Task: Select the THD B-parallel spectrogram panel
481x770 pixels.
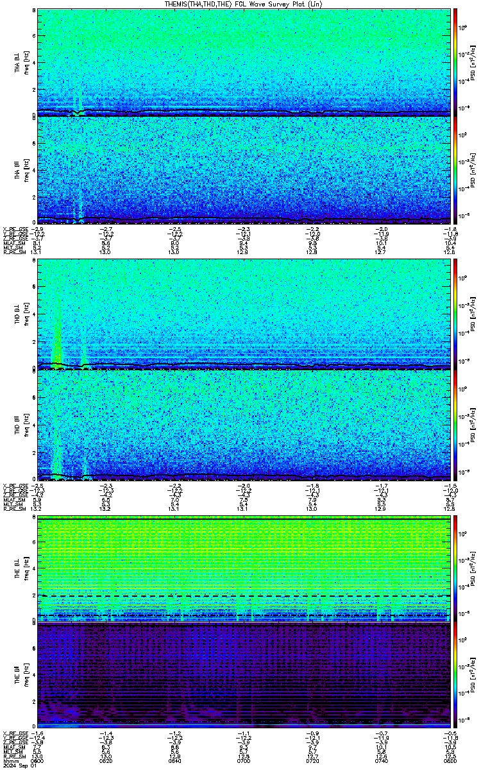Action: pos(243,424)
